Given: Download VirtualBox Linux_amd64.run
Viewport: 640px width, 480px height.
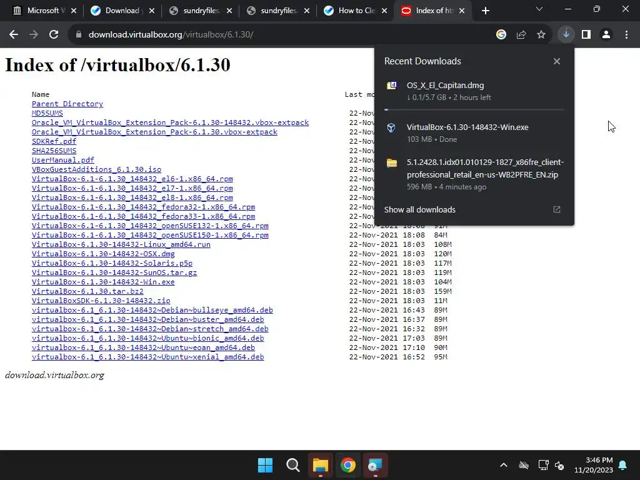Looking at the screenshot, I should pos(121,244).
